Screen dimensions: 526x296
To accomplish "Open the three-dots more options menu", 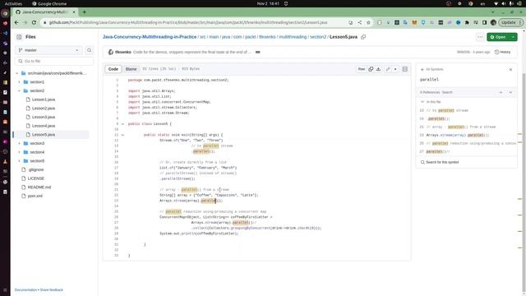I will point(480,37).
